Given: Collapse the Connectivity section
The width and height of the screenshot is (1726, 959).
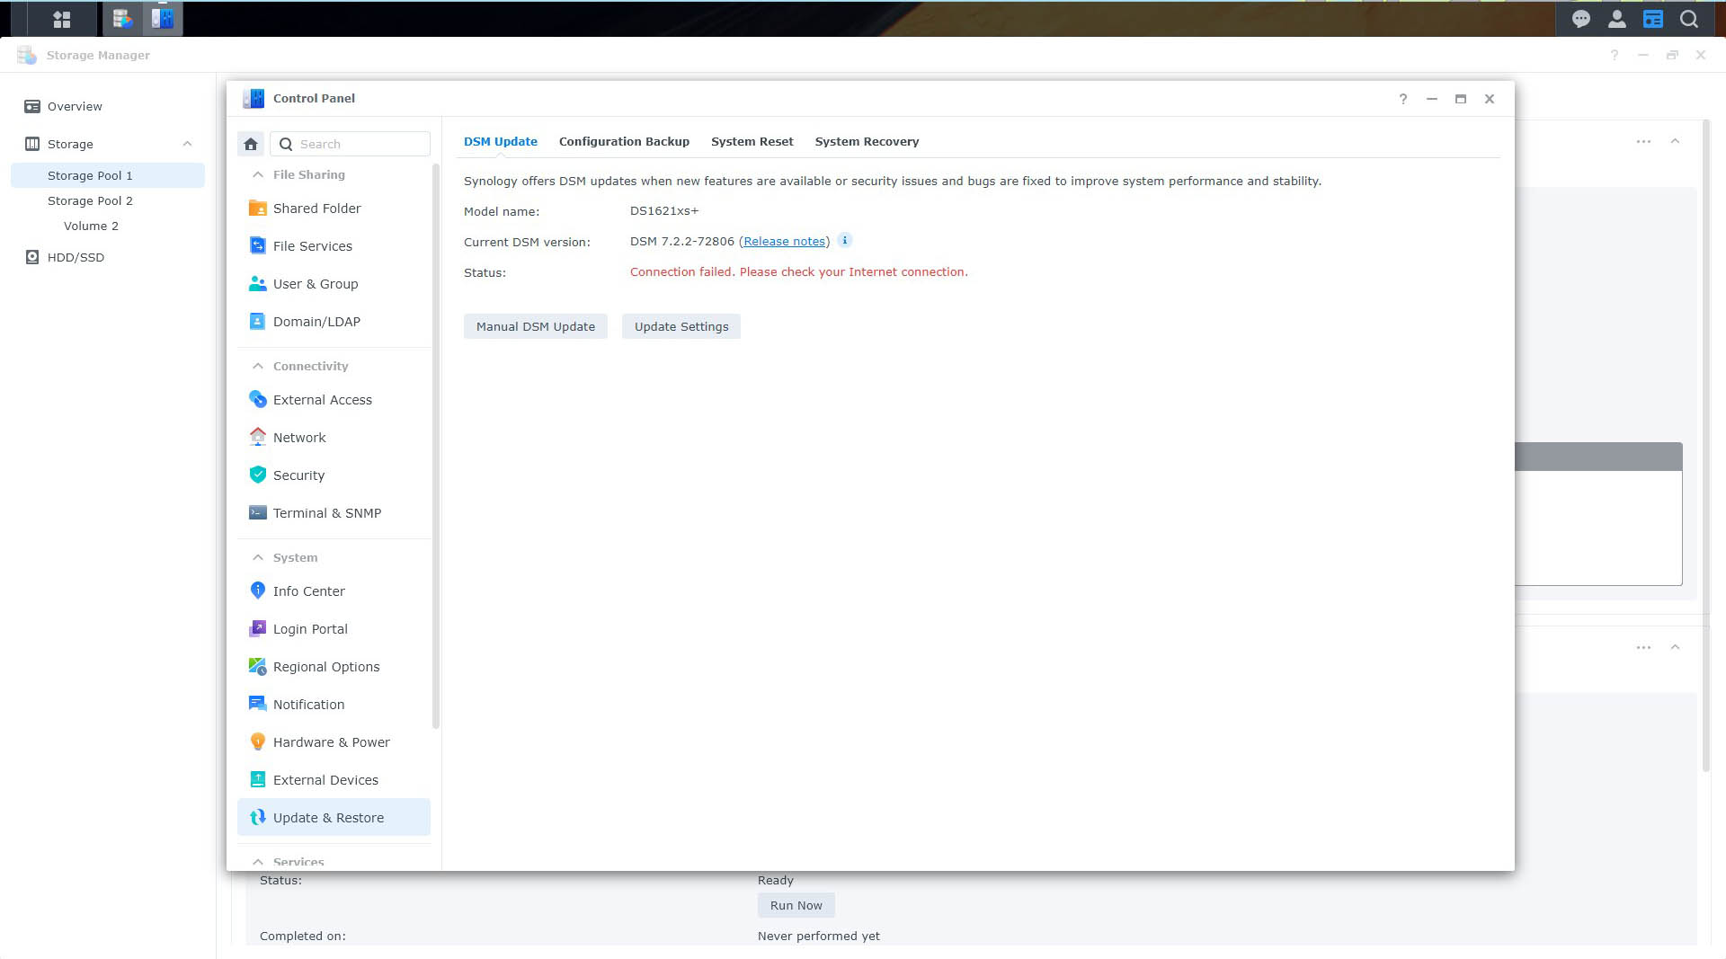Looking at the screenshot, I should point(258,366).
